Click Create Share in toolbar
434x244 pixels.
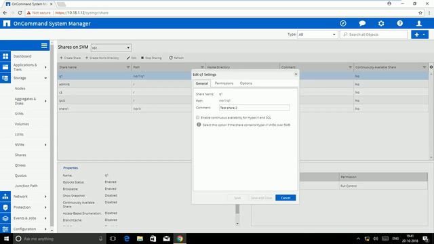point(71,58)
